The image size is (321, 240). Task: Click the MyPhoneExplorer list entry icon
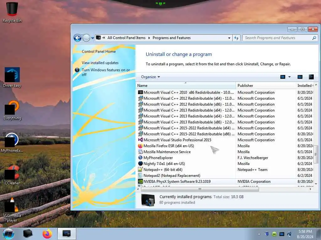click(140, 158)
